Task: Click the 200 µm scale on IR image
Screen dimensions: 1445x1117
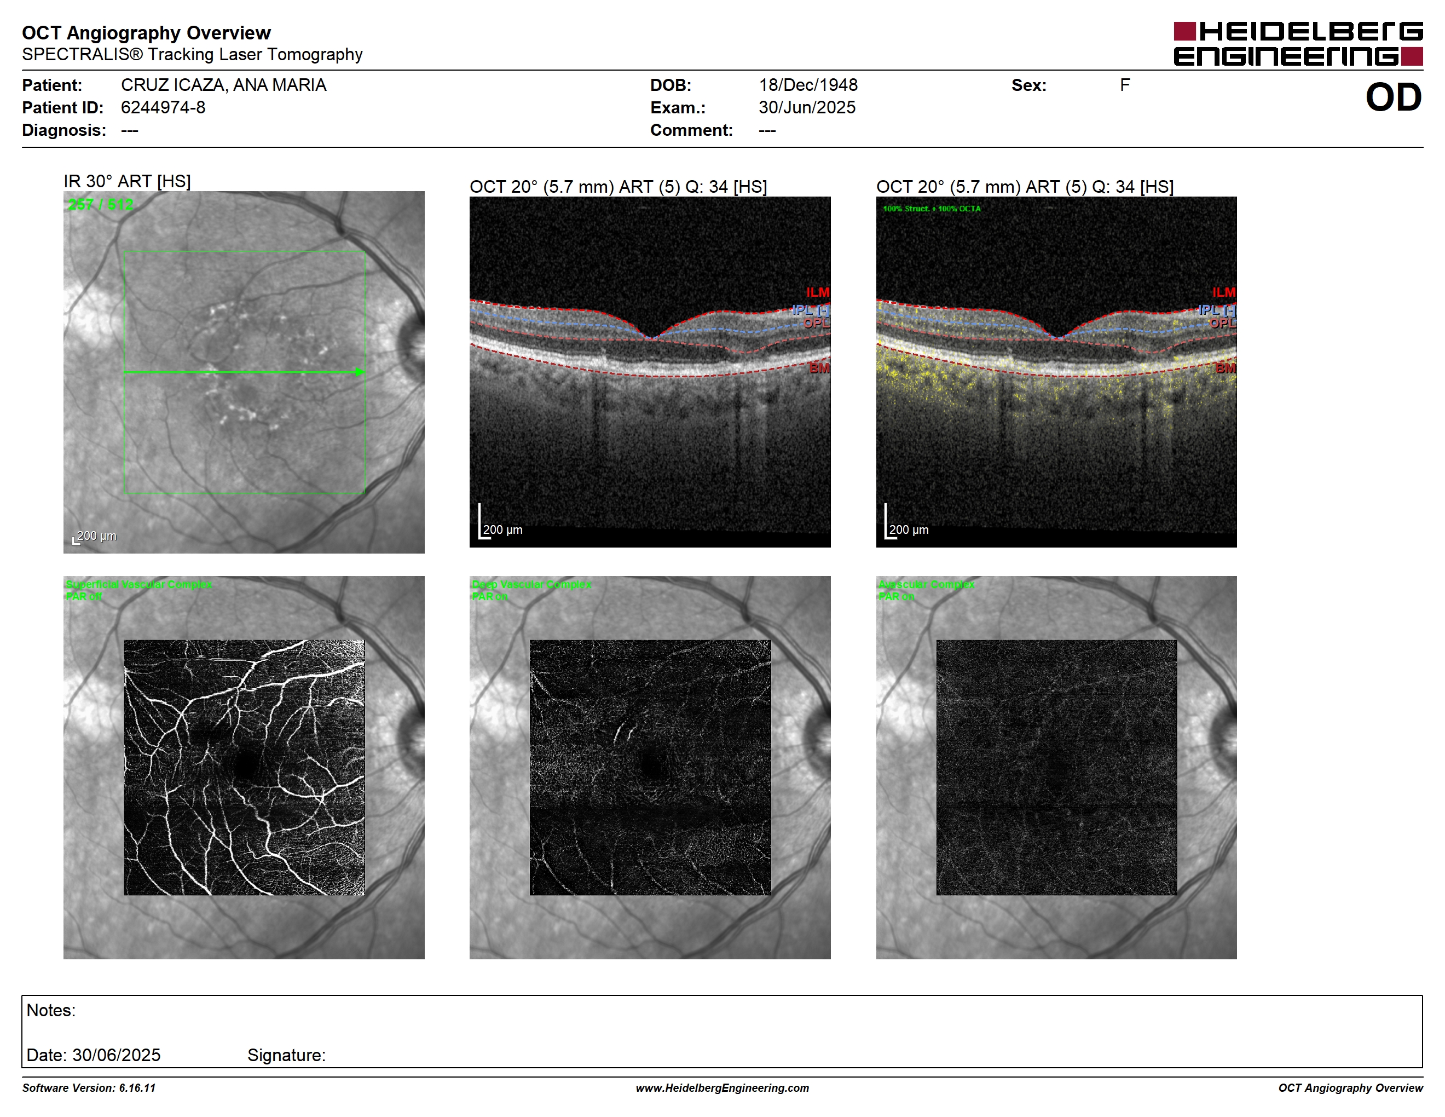Action: click(95, 537)
